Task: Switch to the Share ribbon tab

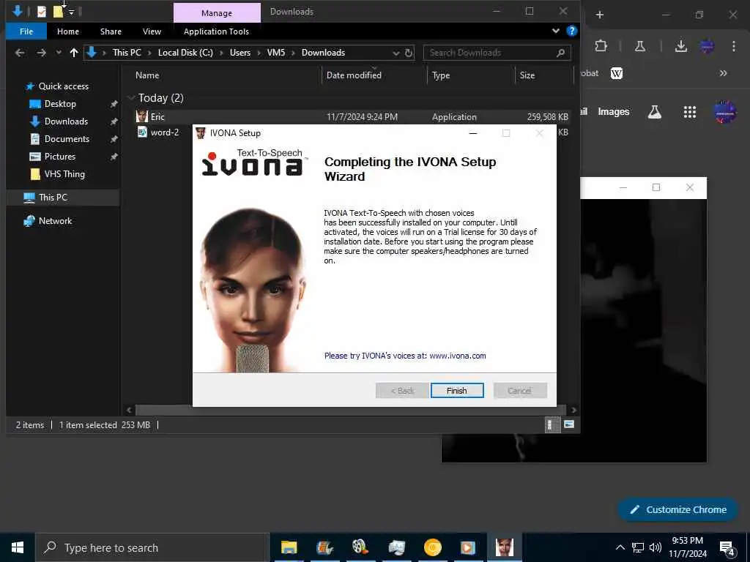Action: point(111,31)
